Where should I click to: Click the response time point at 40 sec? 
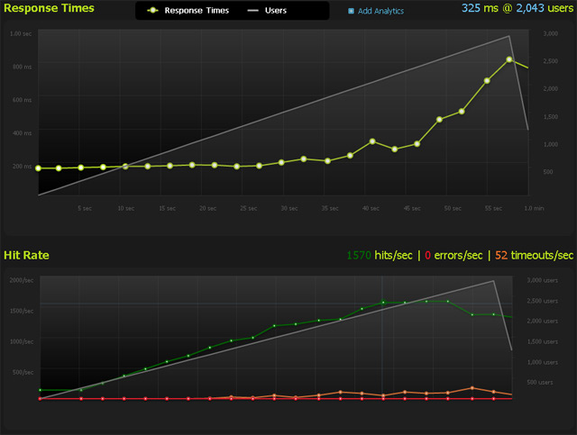[372, 141]
